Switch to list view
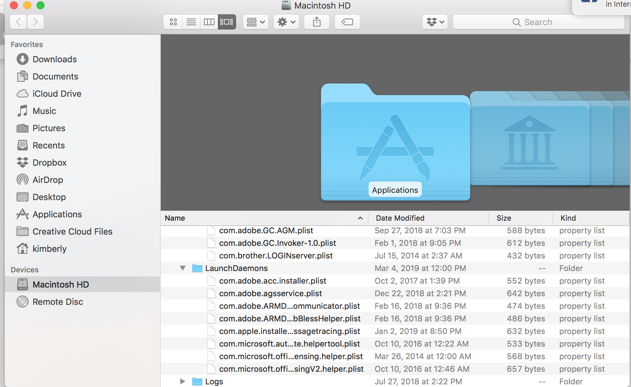The image size is (631, 387). pos(191,22)
